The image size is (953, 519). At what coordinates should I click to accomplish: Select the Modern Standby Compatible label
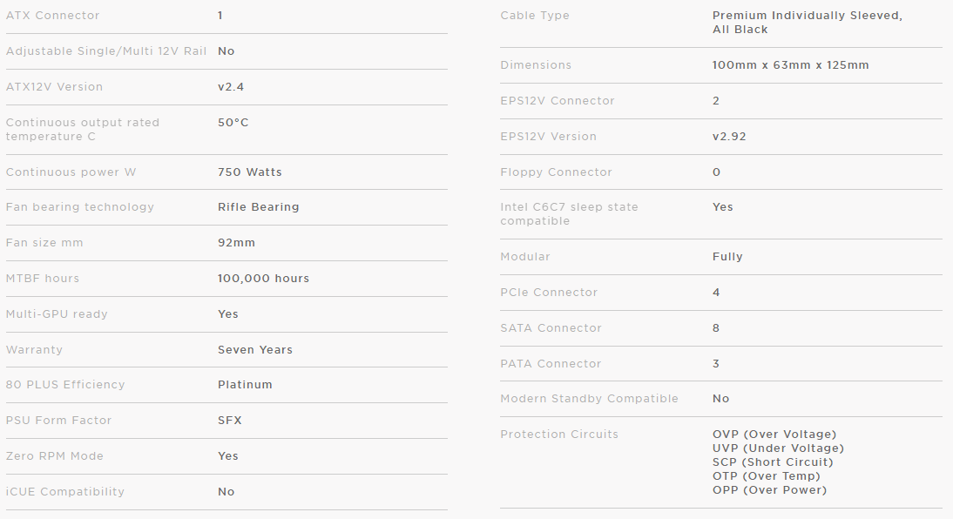coord(589,399)
